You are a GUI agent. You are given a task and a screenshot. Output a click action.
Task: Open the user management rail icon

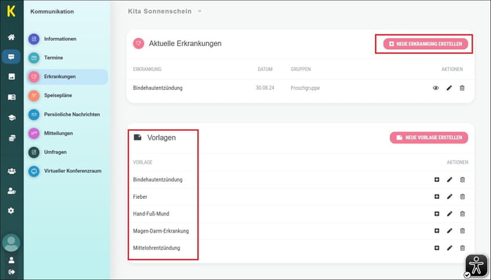click(x=12, y=191)
